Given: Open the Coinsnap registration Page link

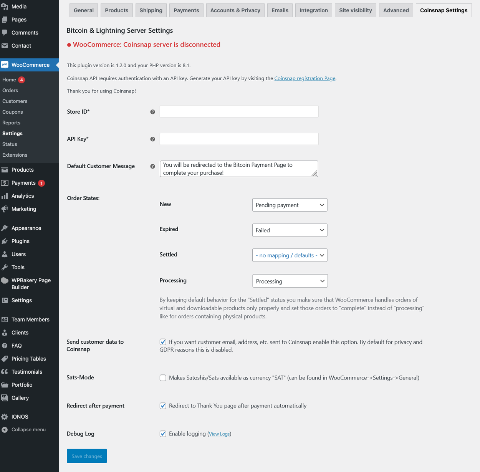Looking at the screenshot, I should (305, 78).
